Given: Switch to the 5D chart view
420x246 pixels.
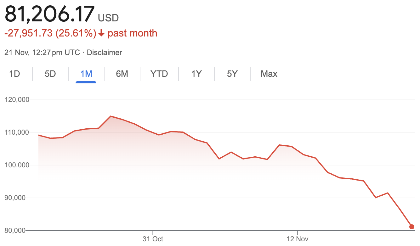Looking at the screenshot, I should click(x=50, y=74).
